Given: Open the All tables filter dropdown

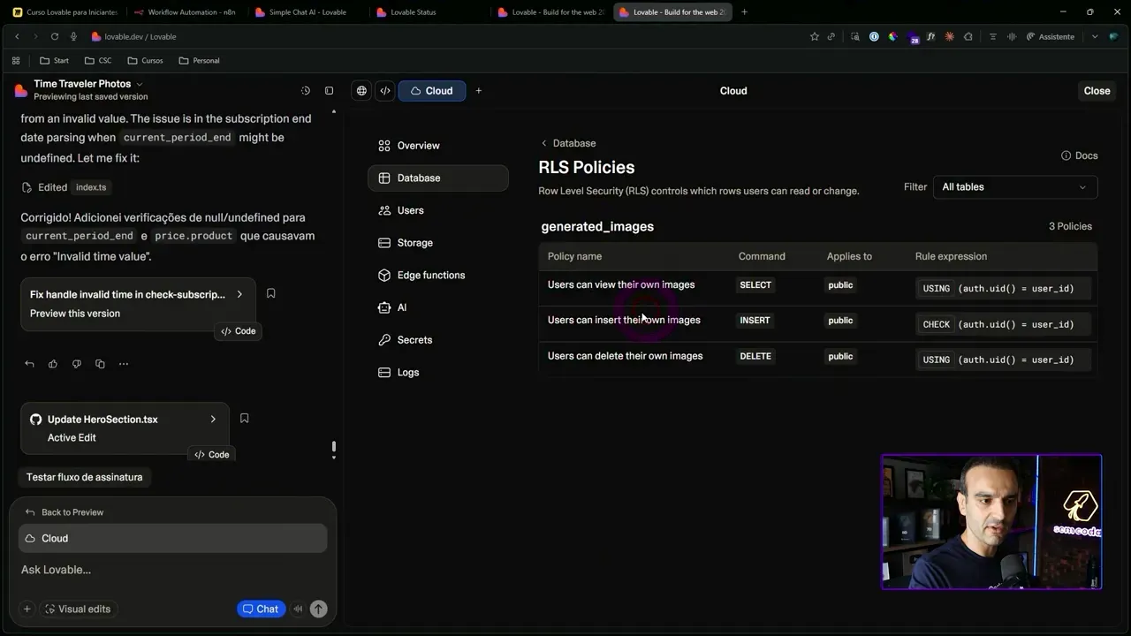Looking at the screenshot, I should pyautogui.click(x=1014, y=187).
